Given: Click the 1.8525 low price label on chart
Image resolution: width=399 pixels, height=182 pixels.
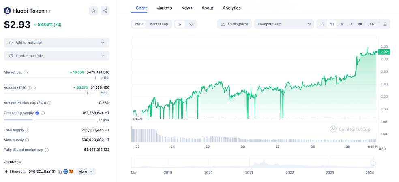Looking at the screenshot, I should pyautogui.click(x=138, y=119).
